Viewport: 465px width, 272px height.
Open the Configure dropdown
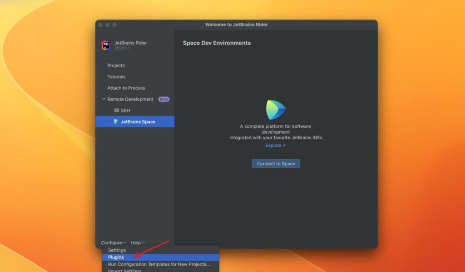113,243
